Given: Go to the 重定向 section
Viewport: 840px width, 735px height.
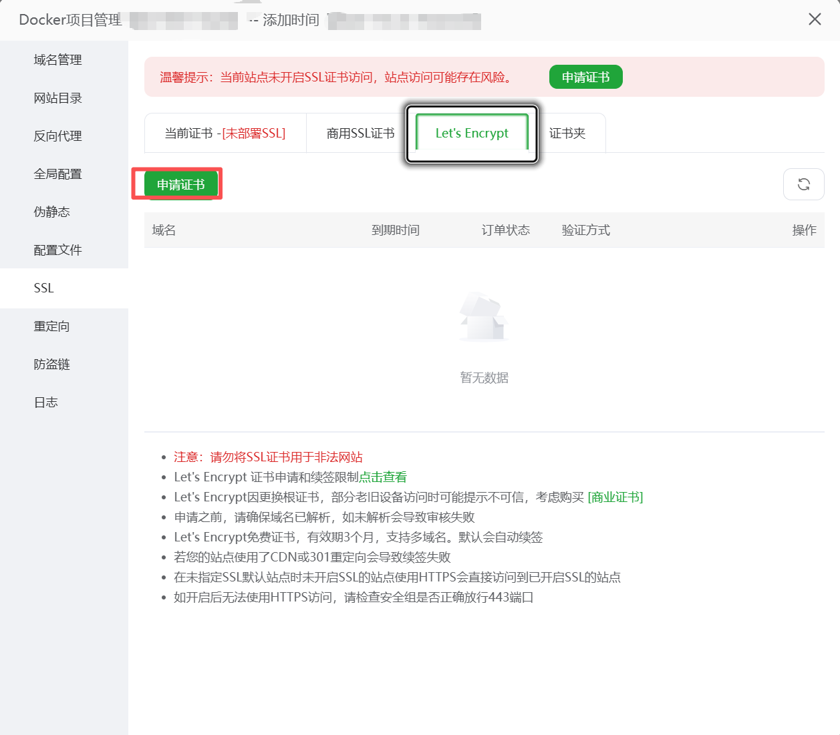Looking at the screenshot, I should click(52, 326).
